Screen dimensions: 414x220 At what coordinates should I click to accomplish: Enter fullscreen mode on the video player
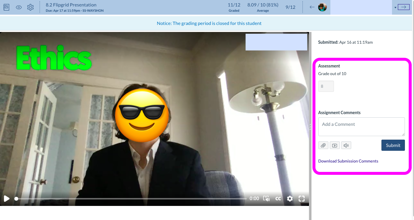[301, 199]
